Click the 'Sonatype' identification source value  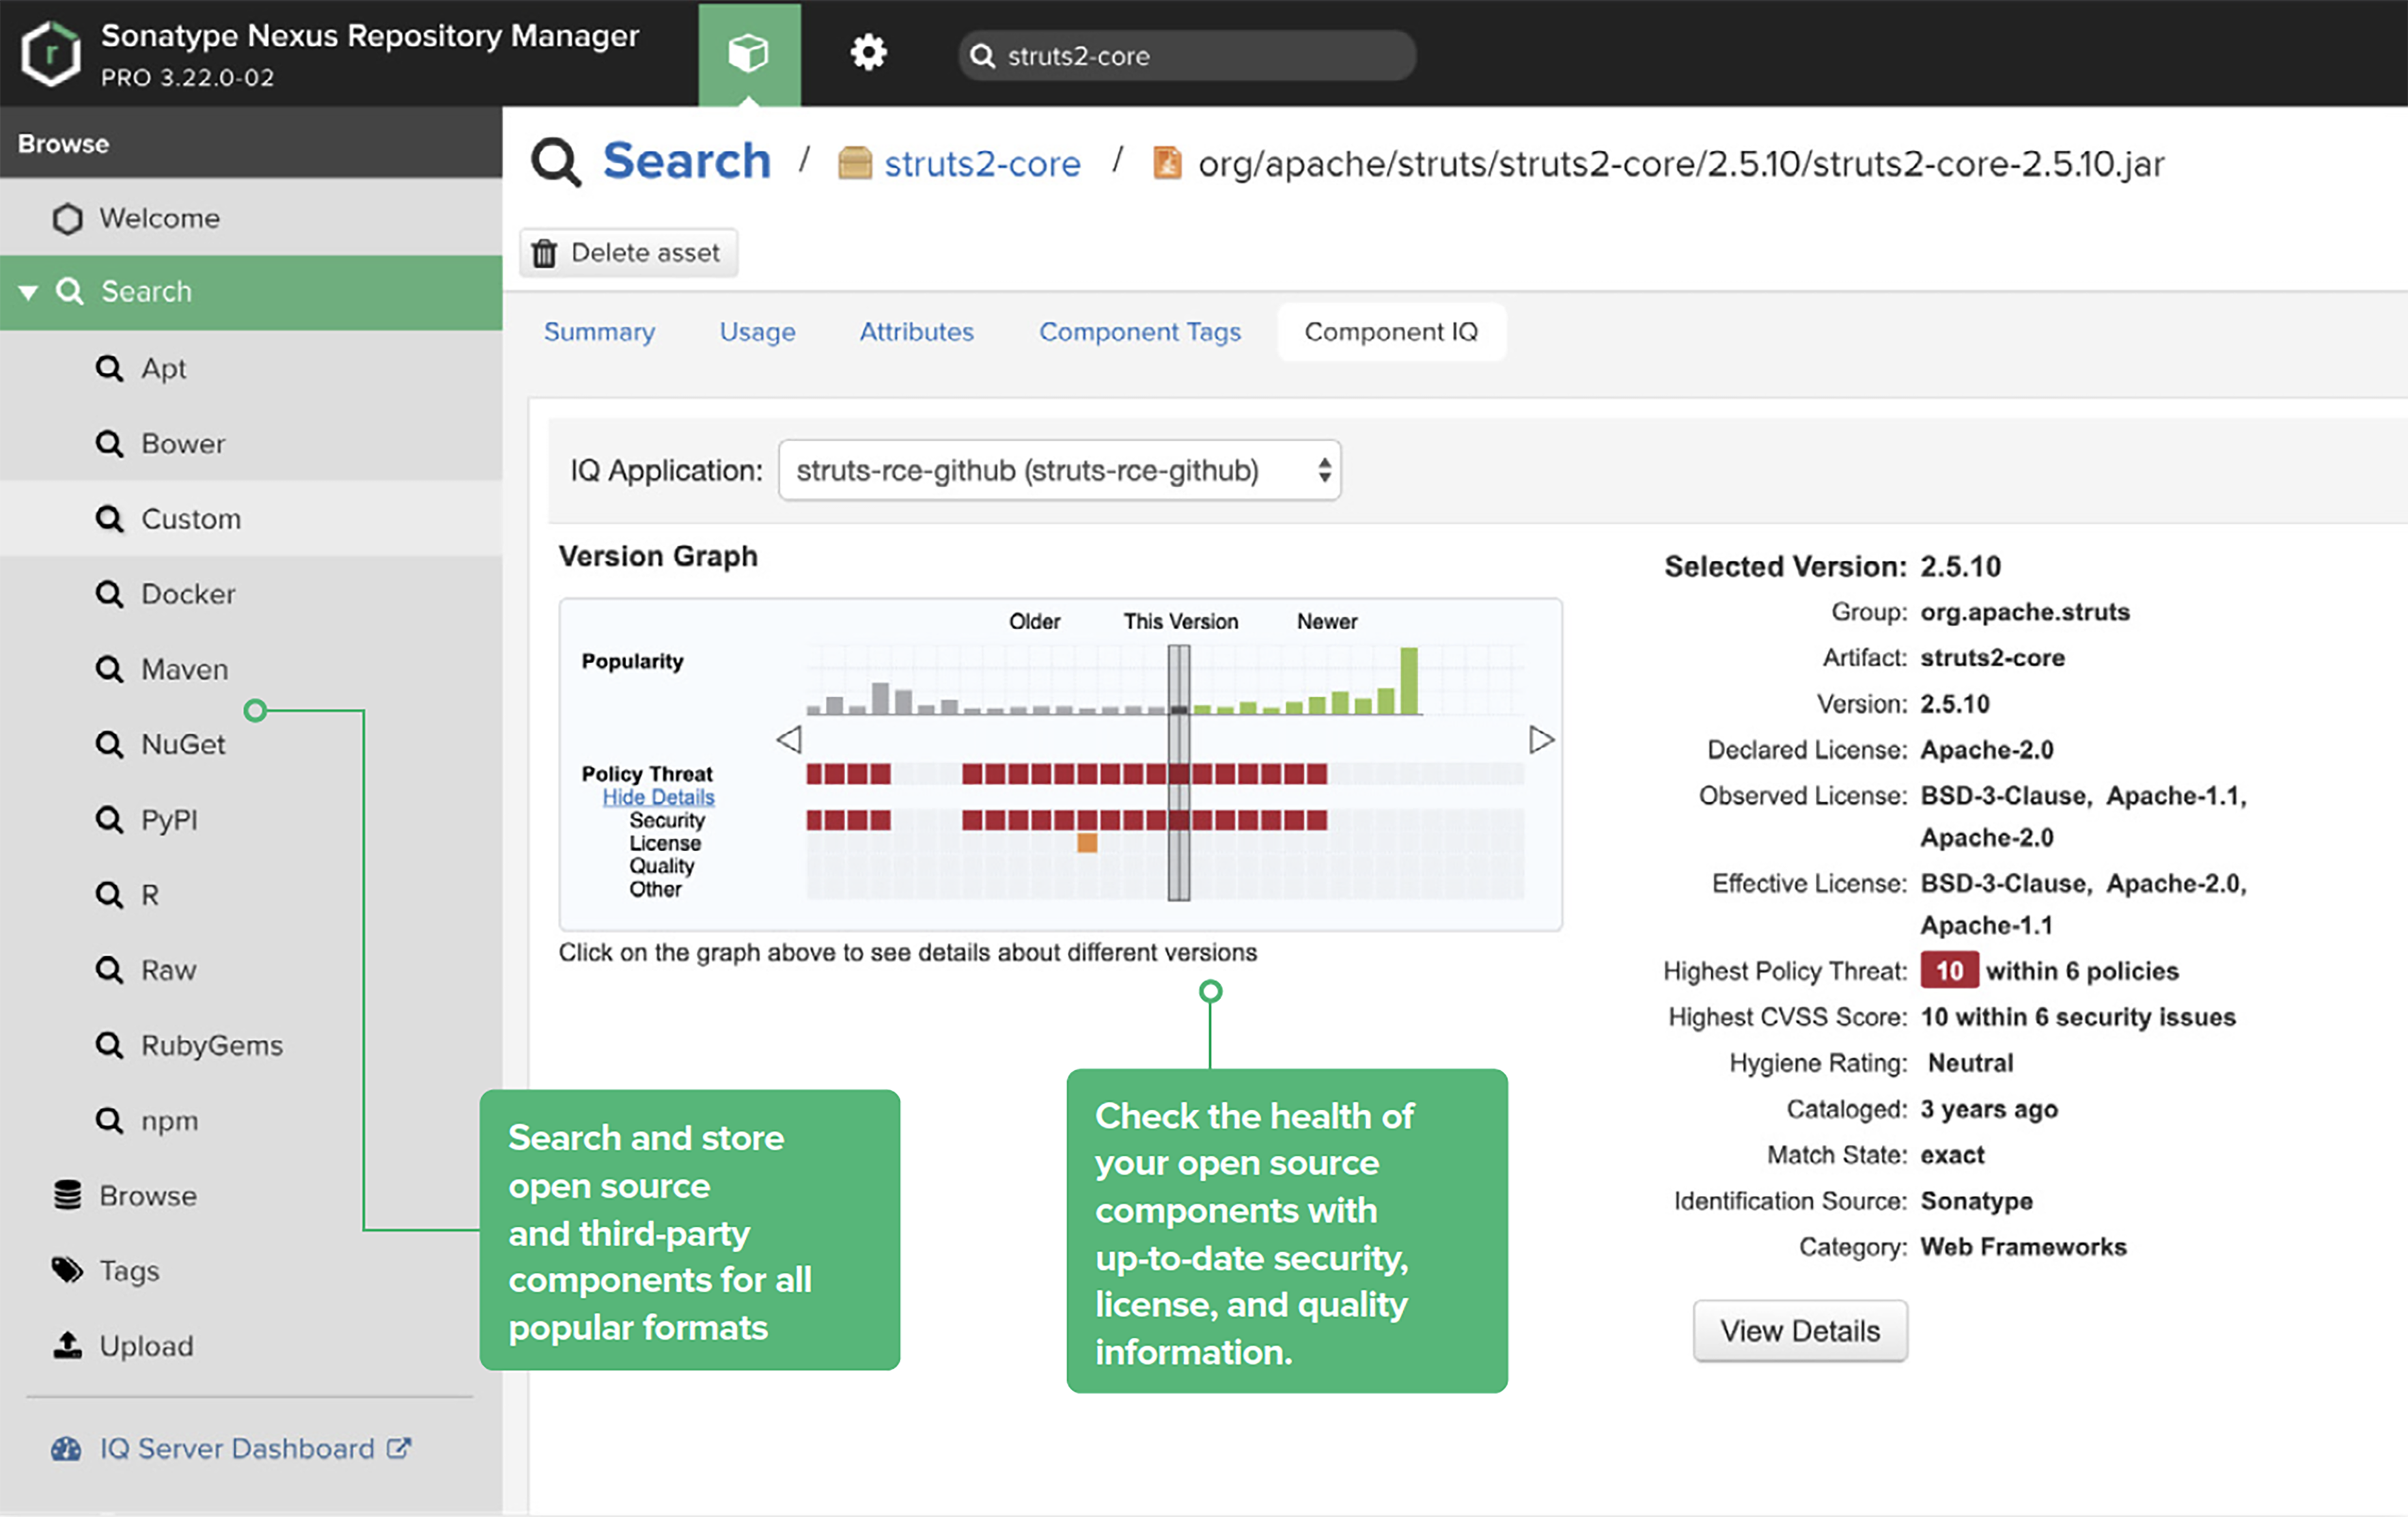click(x=1977, y=1201)
